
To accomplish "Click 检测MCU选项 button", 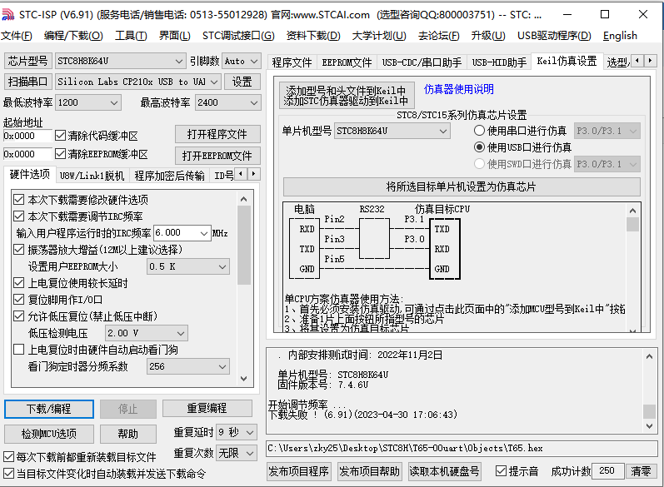I will (x=49, y=434).
